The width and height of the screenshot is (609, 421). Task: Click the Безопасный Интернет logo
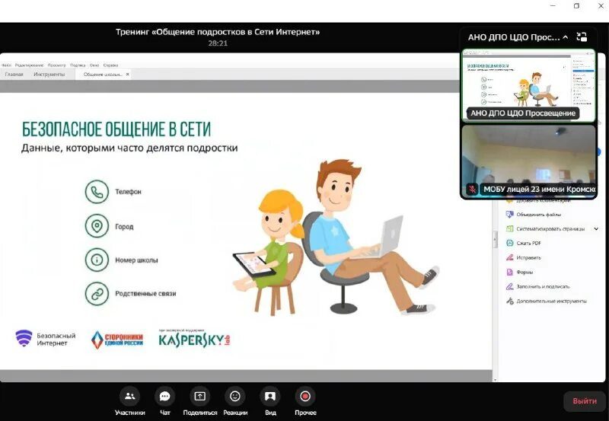tap(46, 339)
